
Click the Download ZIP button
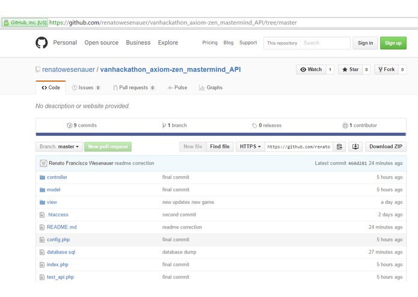click(386, 147)
